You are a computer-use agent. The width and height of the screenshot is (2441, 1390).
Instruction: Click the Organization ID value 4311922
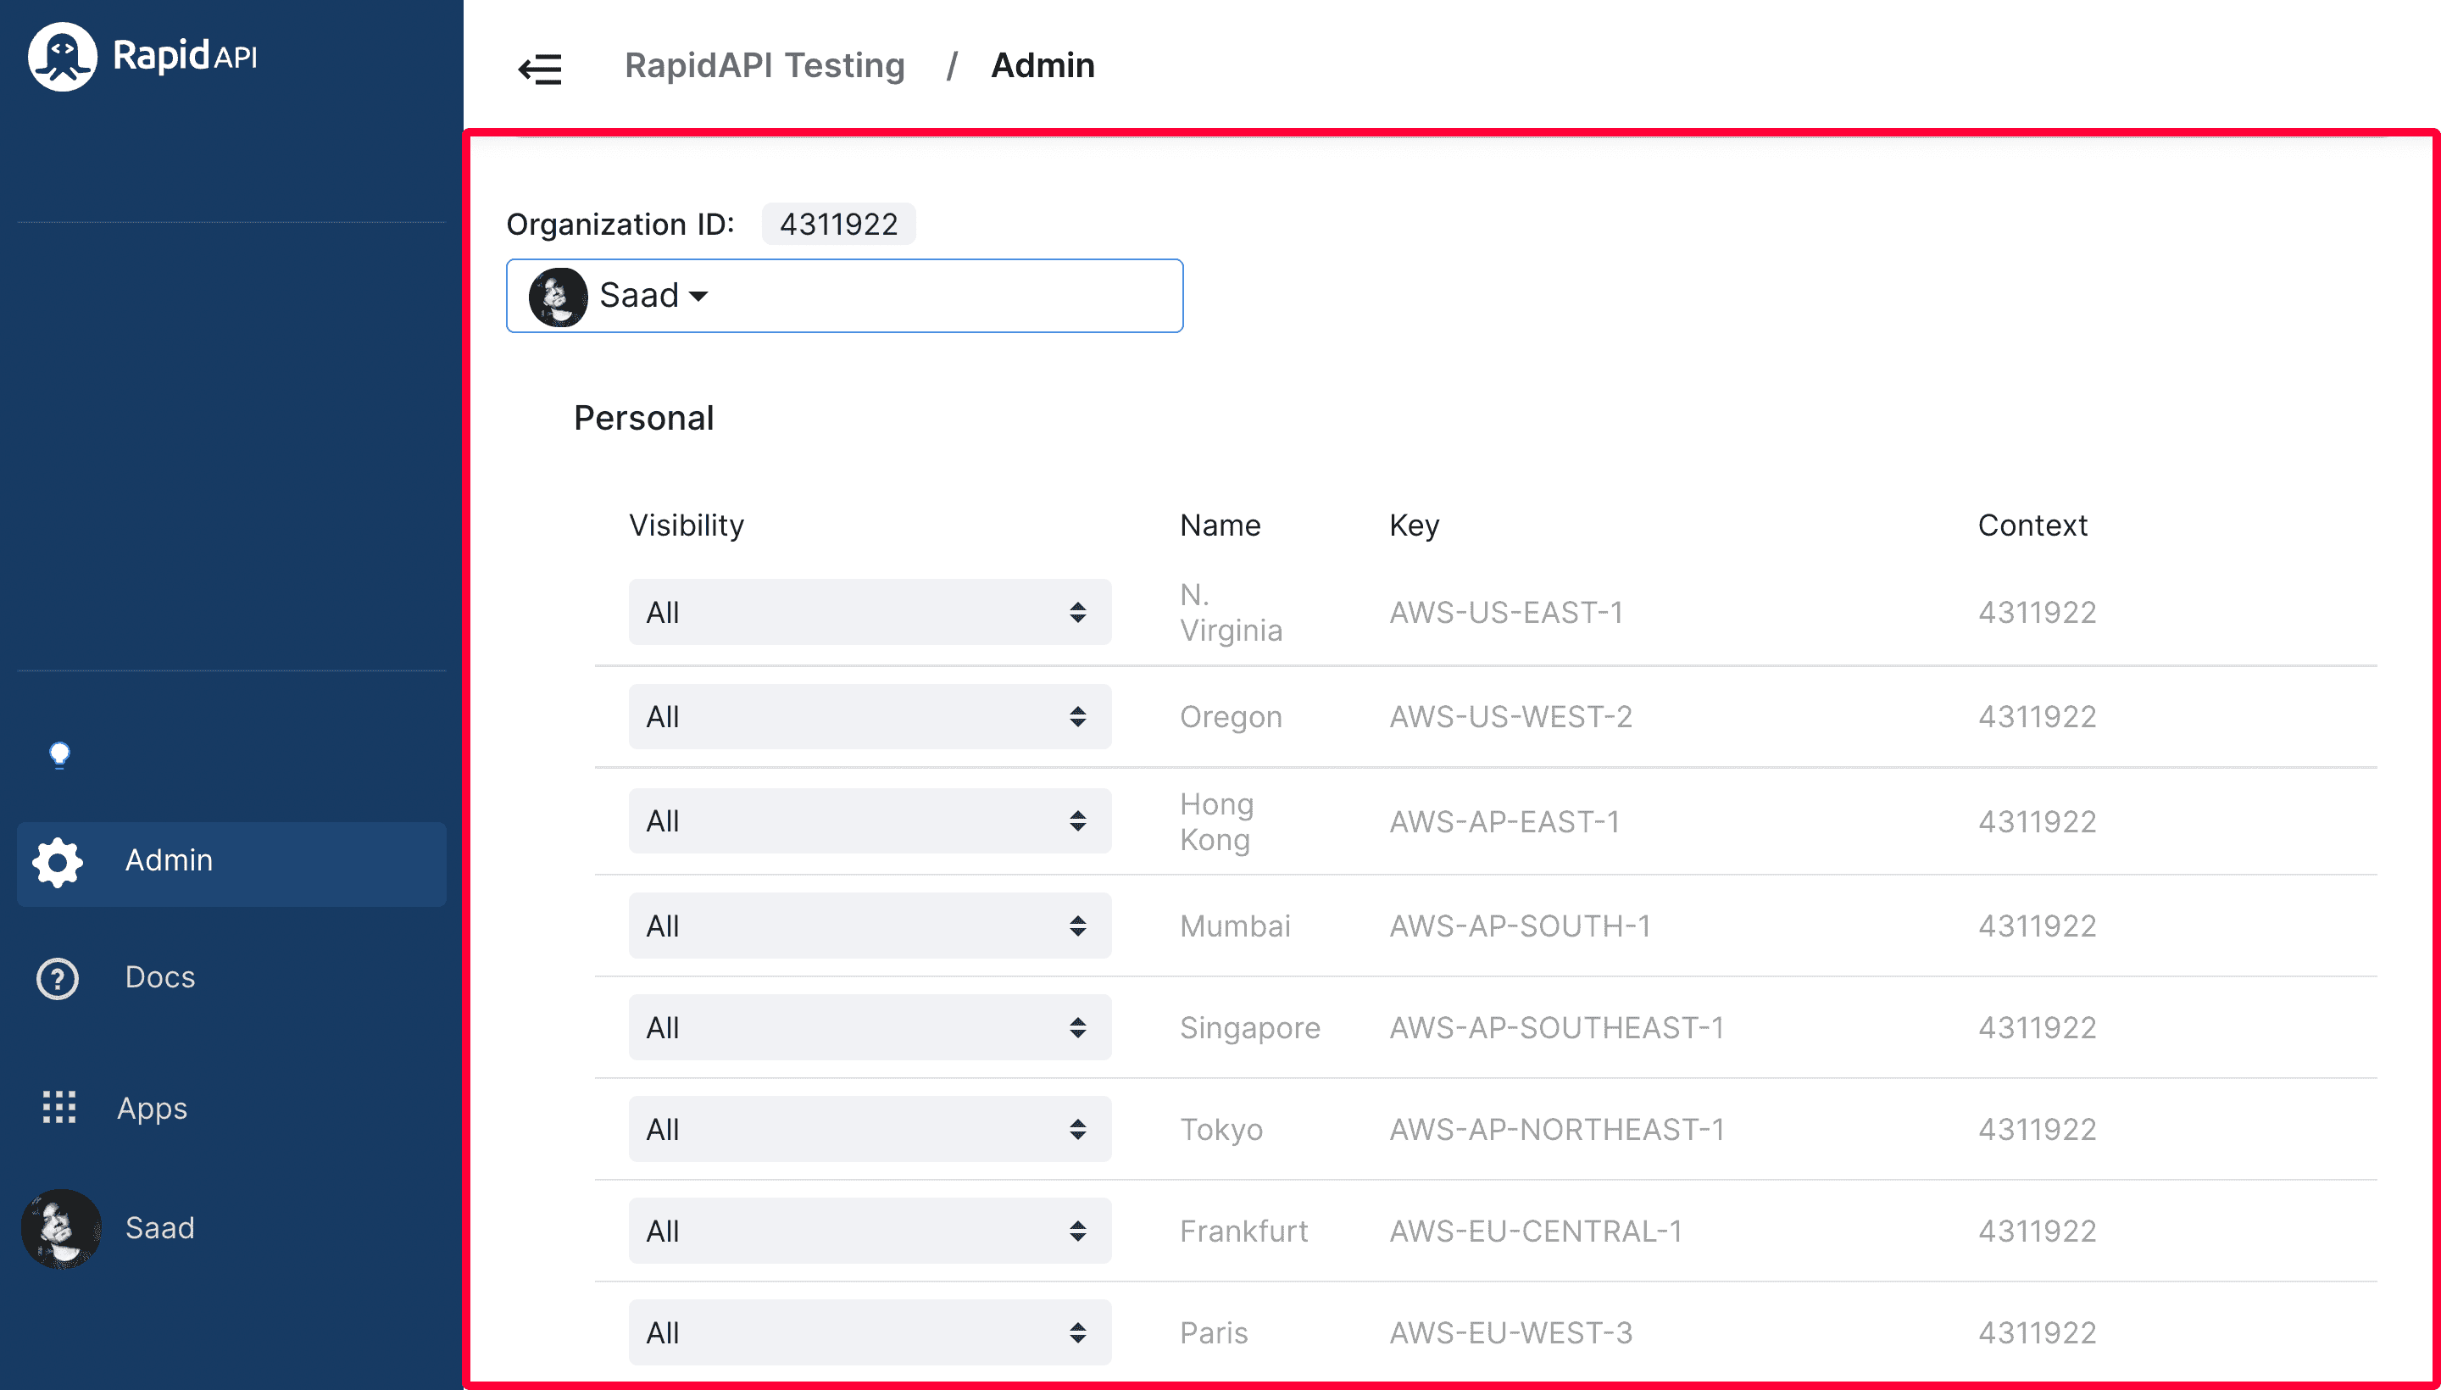pyautogui.click(x=838, y=225)
